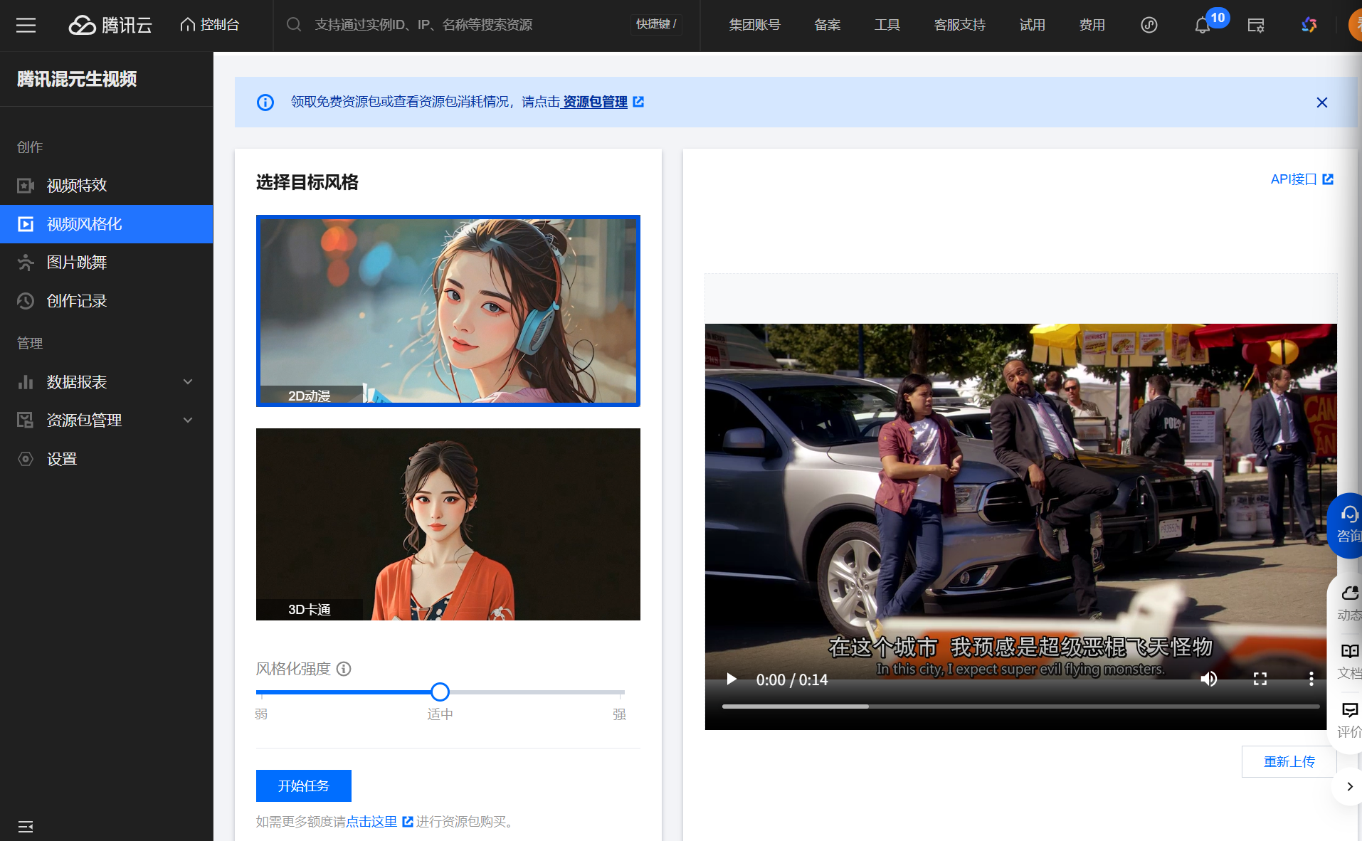Open the 客服支持 menu
The image size is (1362, 841).
(959, 25)
